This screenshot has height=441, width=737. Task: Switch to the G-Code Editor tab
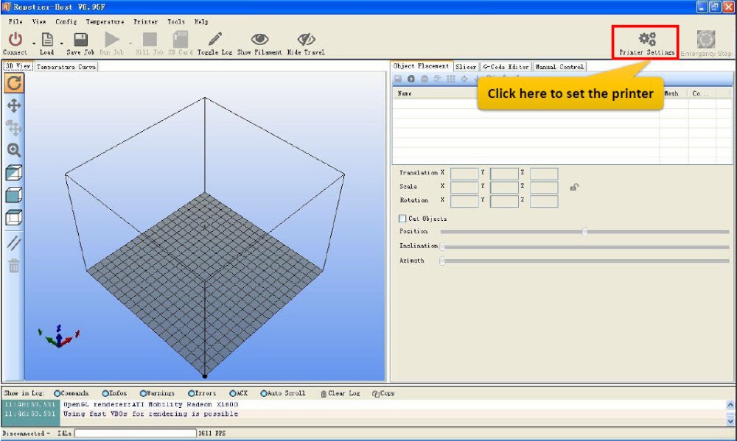[x=506, y=67]
